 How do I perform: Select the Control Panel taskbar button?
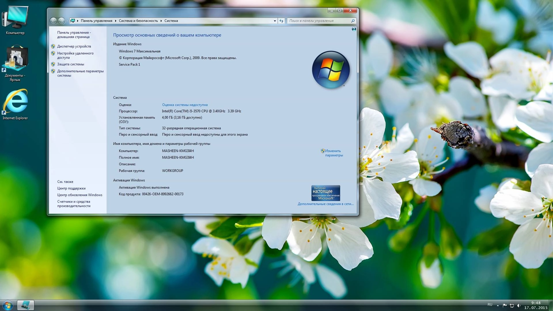click(26, 305)
